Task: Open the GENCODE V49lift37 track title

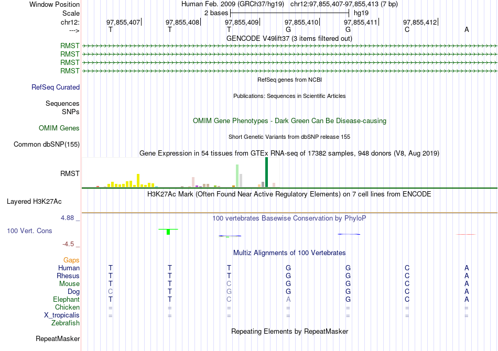Action: click(289, 38)
